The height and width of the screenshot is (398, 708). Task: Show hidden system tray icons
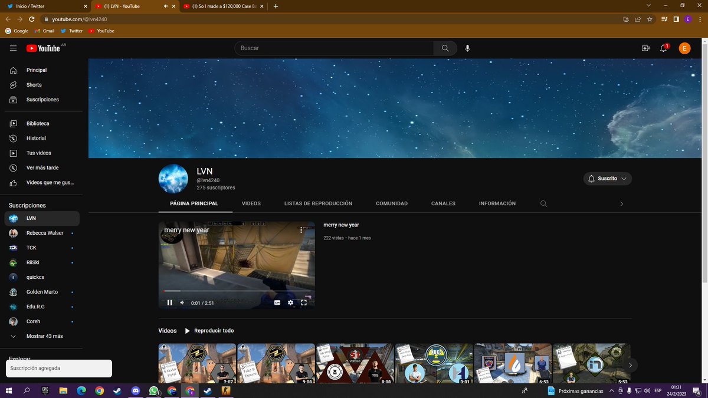point(612,391)
